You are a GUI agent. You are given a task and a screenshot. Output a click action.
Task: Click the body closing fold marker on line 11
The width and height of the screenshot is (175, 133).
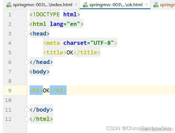(27, 110)
